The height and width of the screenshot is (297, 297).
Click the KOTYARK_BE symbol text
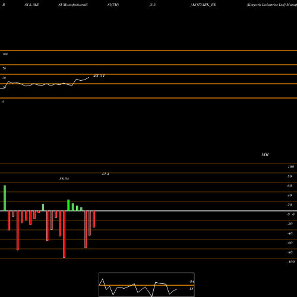(204, 5)
